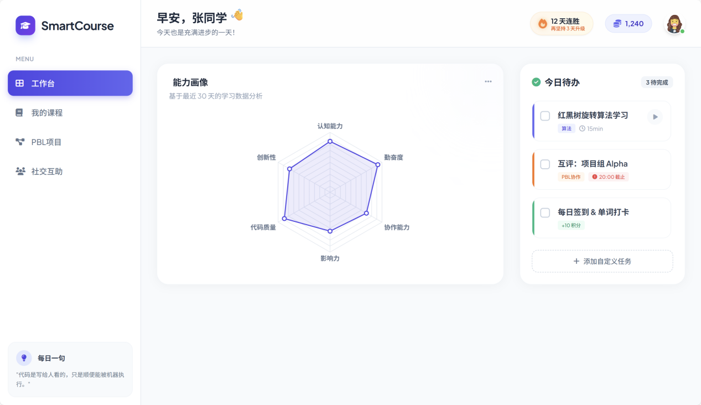Select 工作台 in the sidebar menu
The height and width of the screenshot is (405, 701).
[x=70, y=84]
